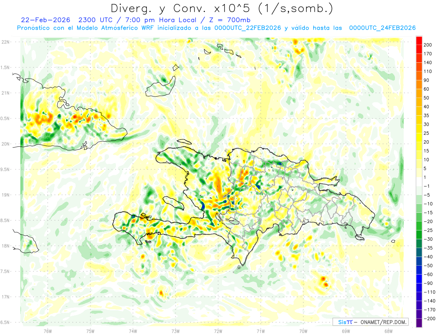The image size is (436, 336).
Task: Click the longitude label '74W'
Action: (133, 331)
